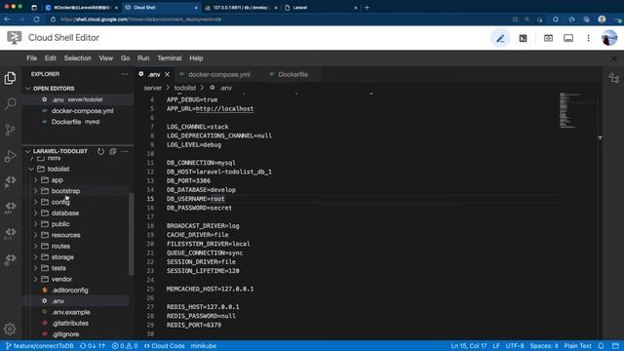Click Cloud Code in status bar
624x351 pixels.
pos(165,346)
